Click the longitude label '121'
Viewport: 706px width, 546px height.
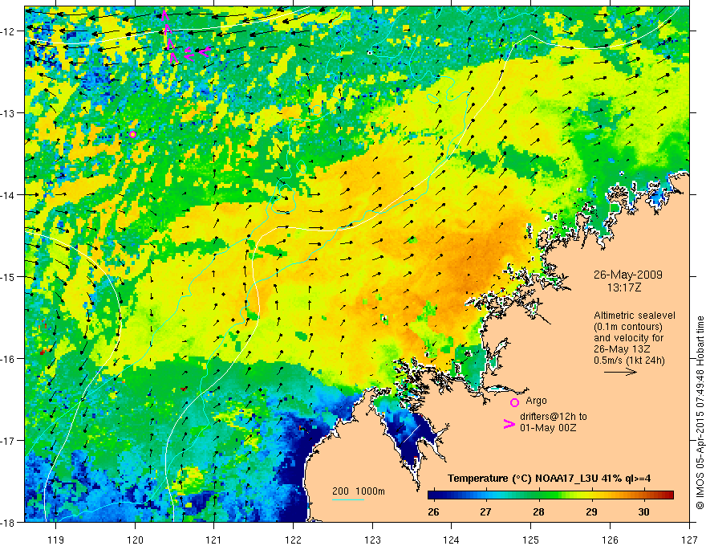click(x=214, y=540)
